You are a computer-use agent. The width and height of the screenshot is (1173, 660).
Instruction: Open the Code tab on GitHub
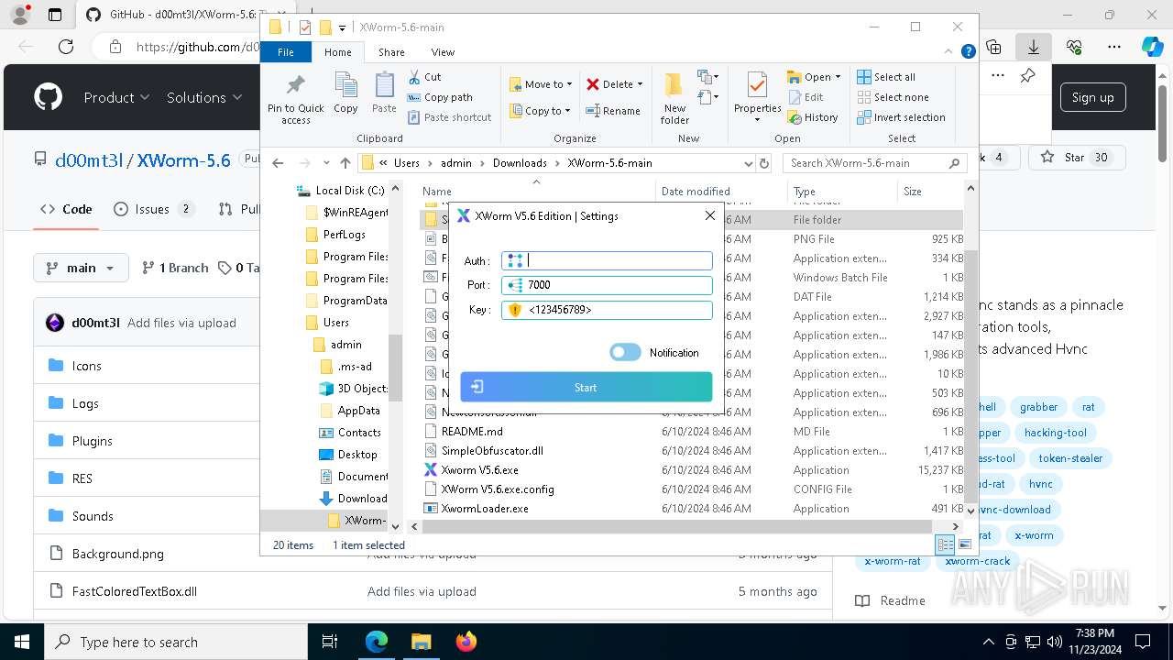pyautogui.click(x=66, y=209)
